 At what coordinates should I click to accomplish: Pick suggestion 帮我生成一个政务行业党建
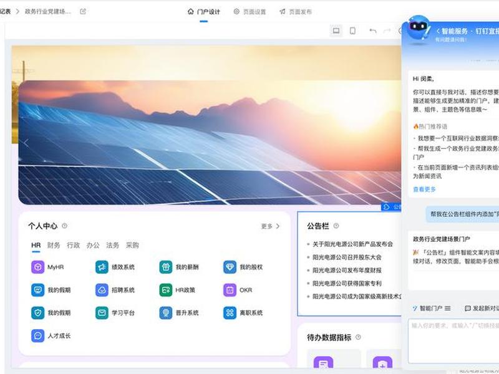click(x=456, y=152)
